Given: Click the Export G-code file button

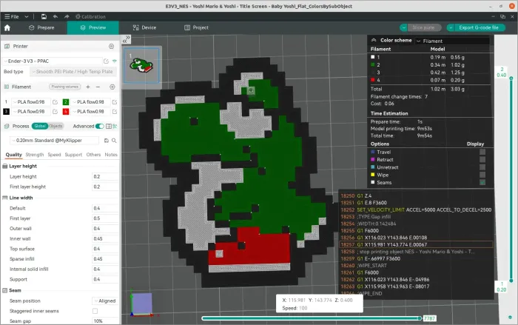Looking at the screenshot, I should tap(479, 28).
